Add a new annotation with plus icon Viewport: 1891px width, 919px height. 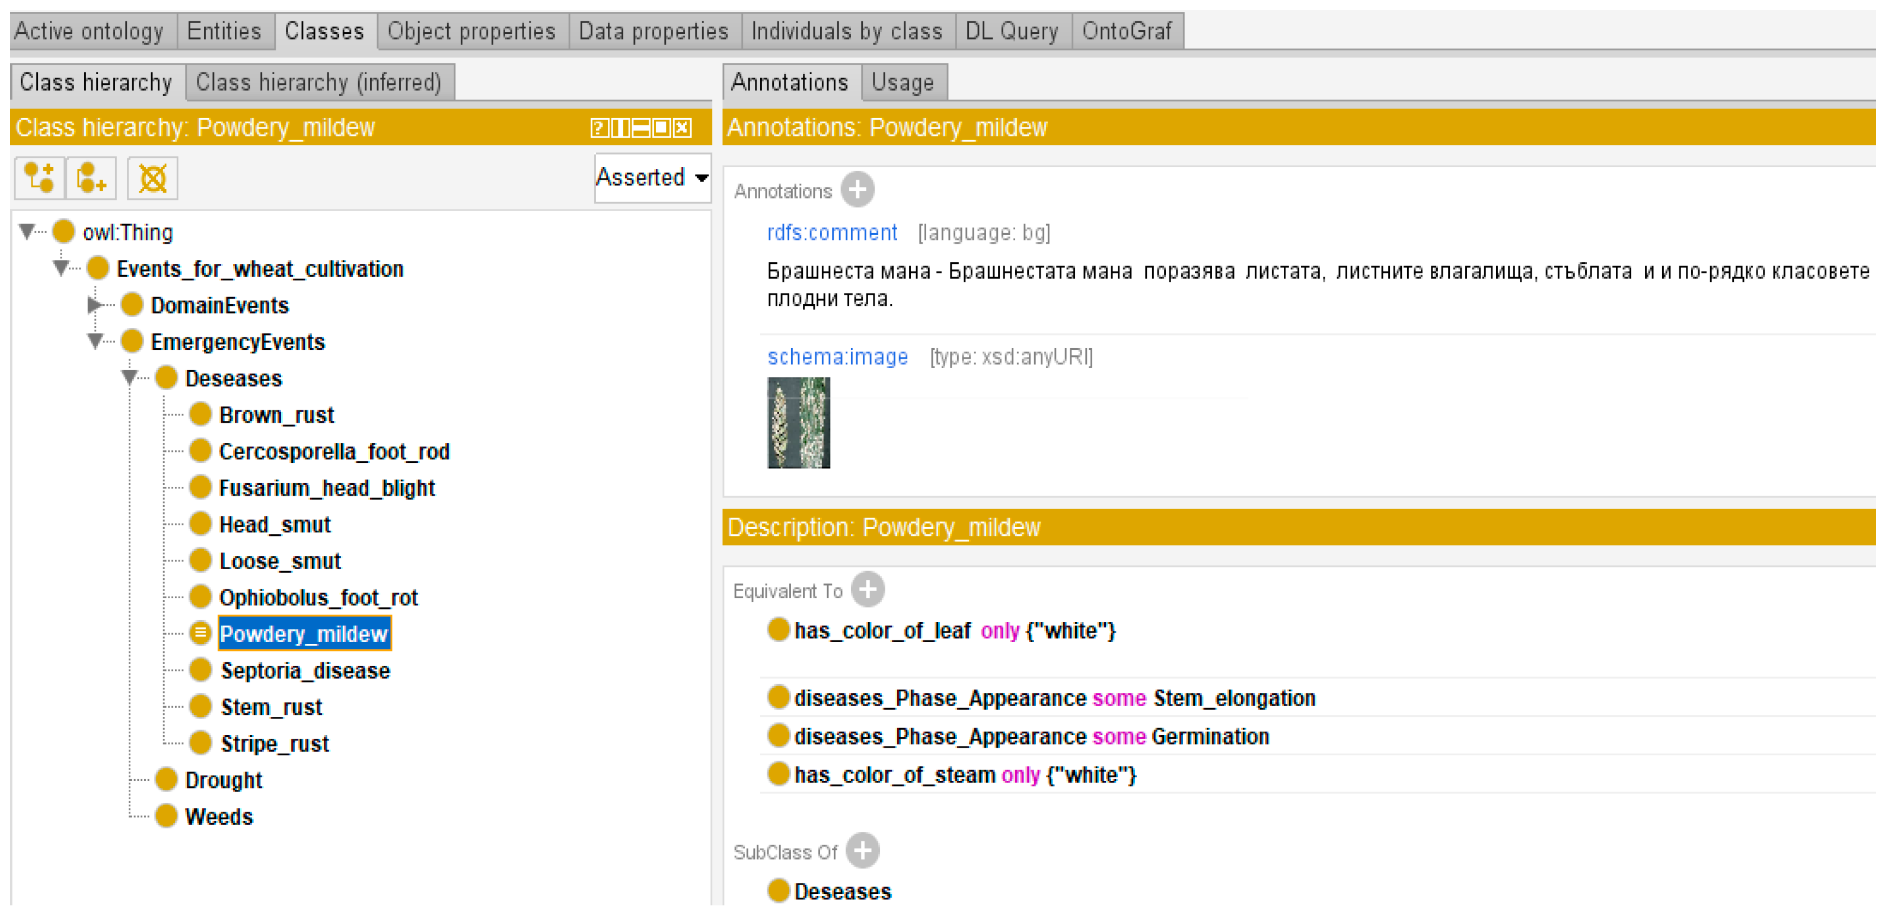[x=857, y=190]
